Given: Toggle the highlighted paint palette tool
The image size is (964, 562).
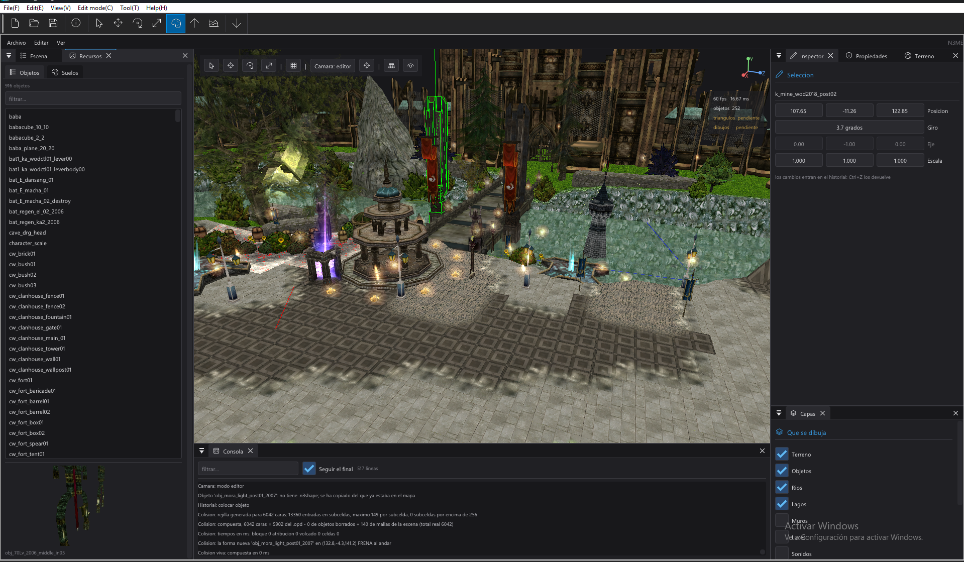Looking at the screenshot, I should 176,23.
